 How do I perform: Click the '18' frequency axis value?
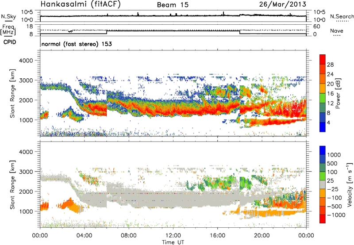tap(29, 27)
